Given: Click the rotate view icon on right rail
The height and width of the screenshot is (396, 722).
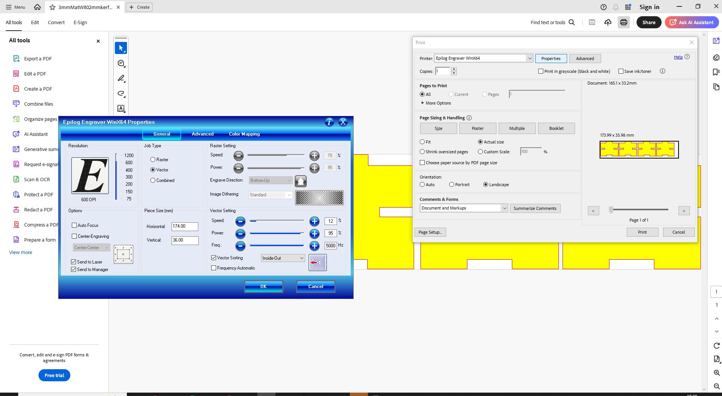Looking at the screenshot, I should (x=716, y=345).
